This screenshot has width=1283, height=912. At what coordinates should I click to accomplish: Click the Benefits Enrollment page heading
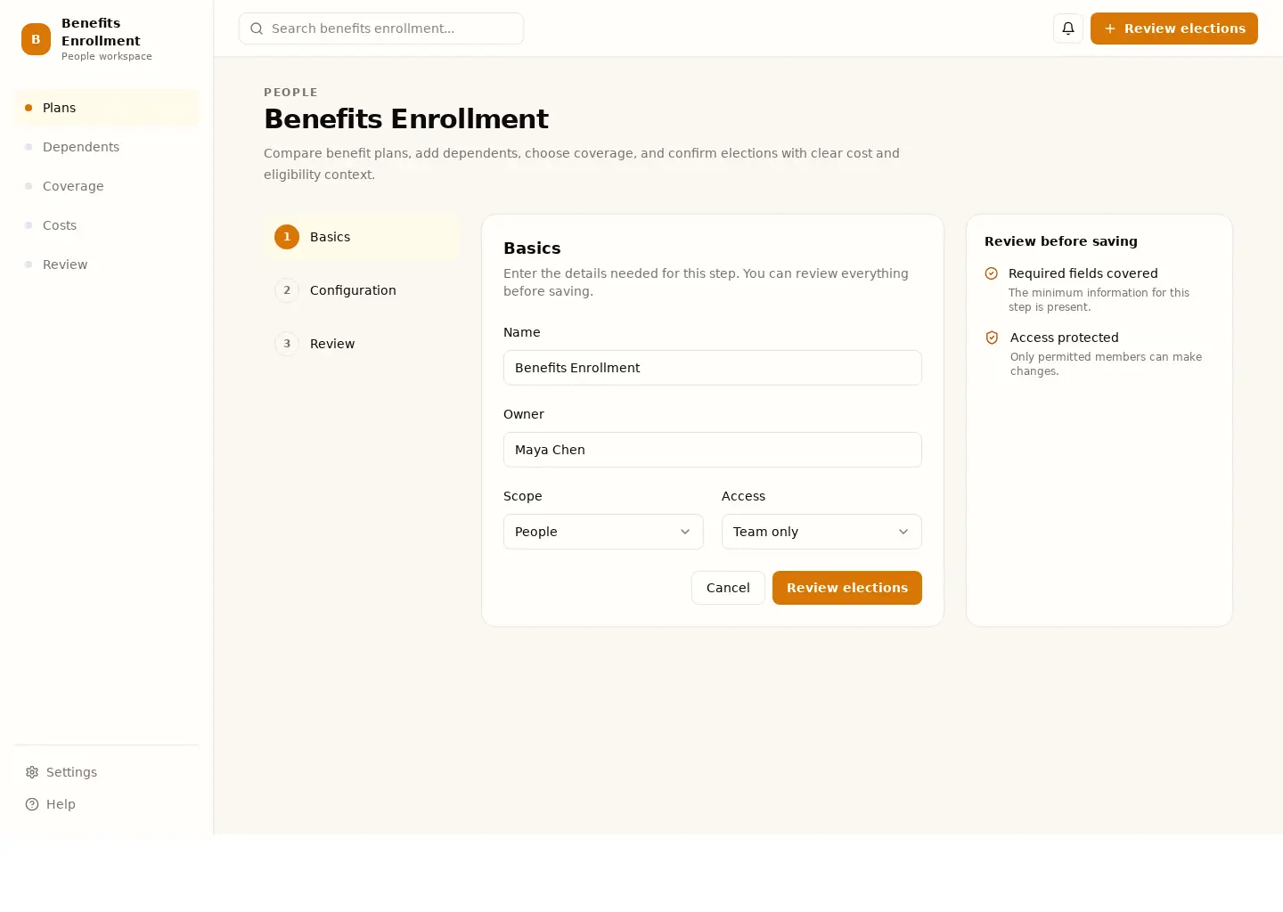pyautogui.click(x=406, y=118)
